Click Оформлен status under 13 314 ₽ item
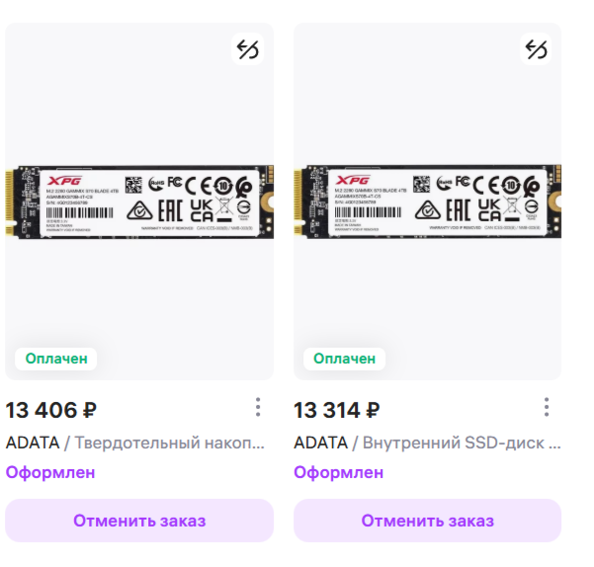Screen dimensions: 594x567 pyautogui.click(x=339, y=472)
